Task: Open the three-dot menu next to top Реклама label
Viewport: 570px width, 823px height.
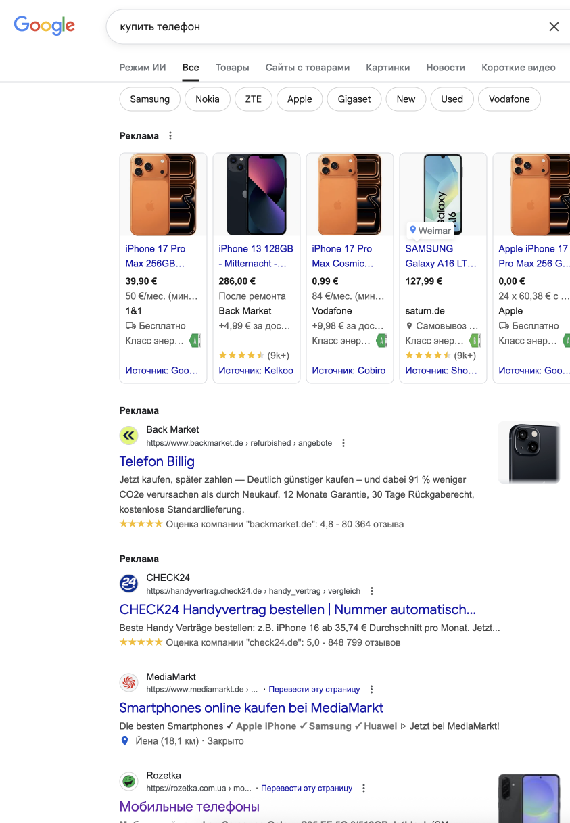Action: [170, 136]
